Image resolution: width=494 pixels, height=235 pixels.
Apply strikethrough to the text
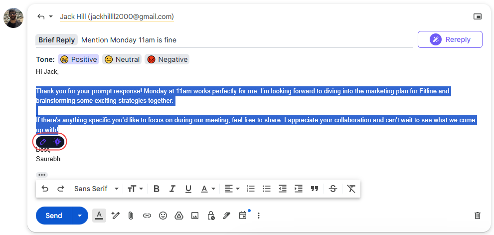[333, 189]
